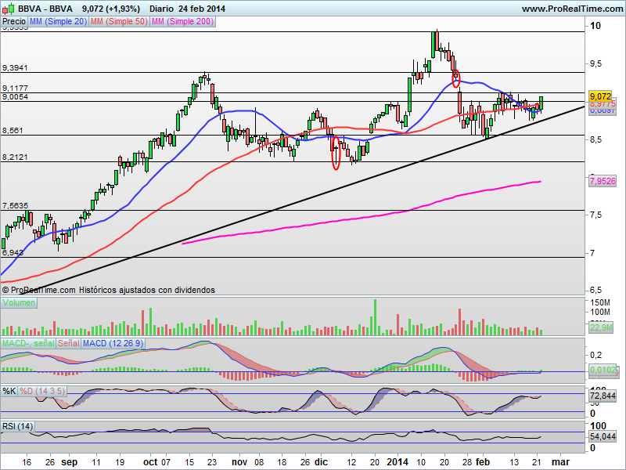Image resolution: width=626 pixels, height=470 pixels.
Task: Click the %K stochastic label
Action: coord(9,391)
